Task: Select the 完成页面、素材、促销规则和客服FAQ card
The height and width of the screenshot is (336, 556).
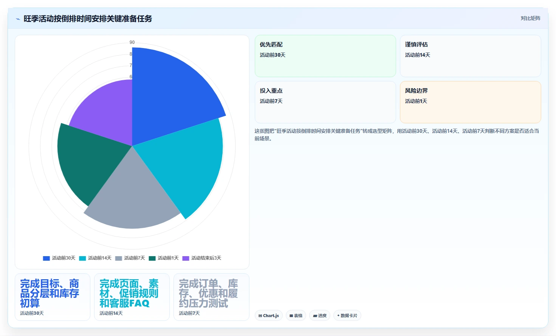Action: [x=132, y=297]
